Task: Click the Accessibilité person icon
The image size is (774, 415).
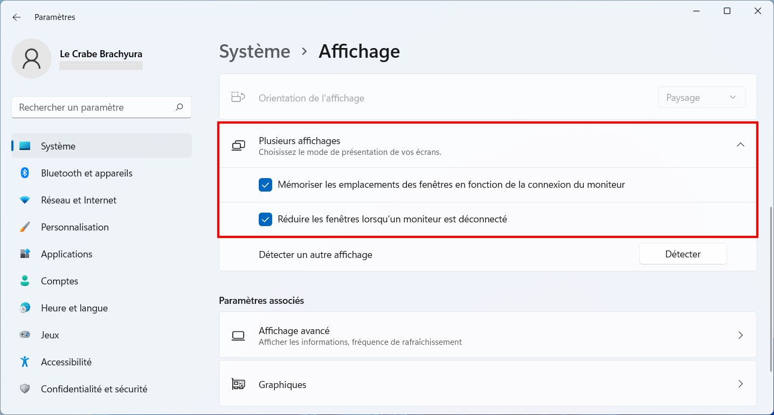Action: pyautogui.click(x=25, y=362)
